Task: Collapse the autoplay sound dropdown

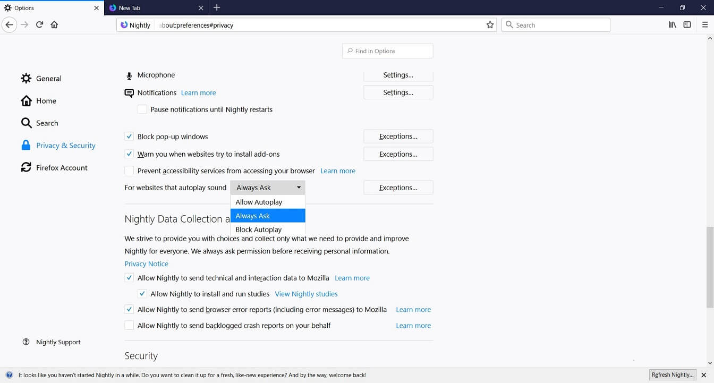Action: (x=268, y=188)
